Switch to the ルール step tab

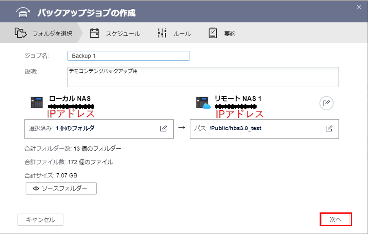[182, 34]
